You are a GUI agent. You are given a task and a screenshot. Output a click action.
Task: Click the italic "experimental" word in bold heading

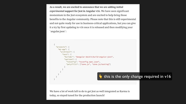click(x=57, y=11)
